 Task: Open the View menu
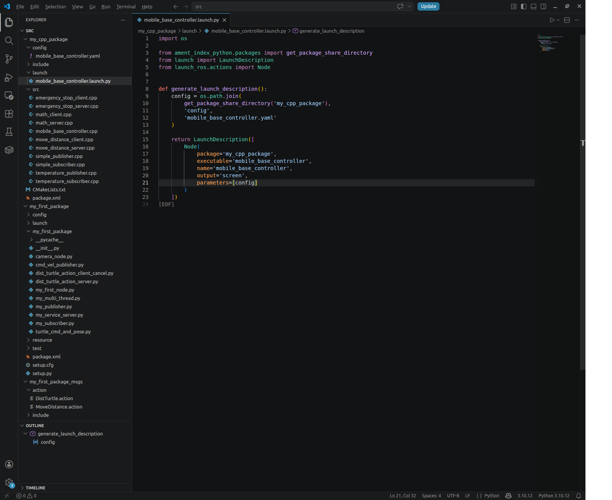[77, 6]
